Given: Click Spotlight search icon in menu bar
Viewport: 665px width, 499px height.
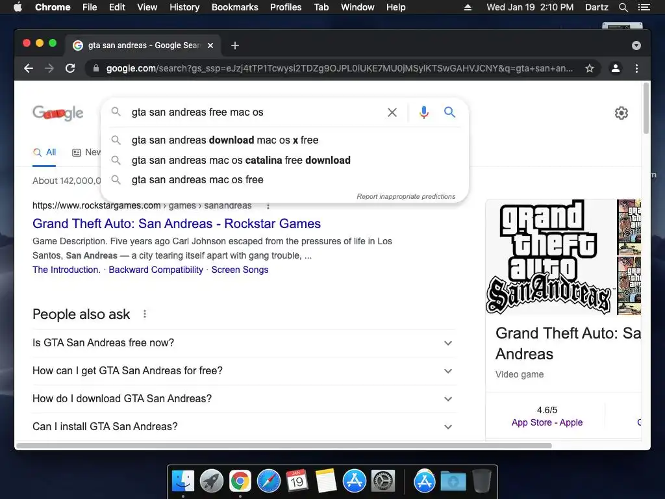Looking at the screenshot, I should [x=623, y=7].
